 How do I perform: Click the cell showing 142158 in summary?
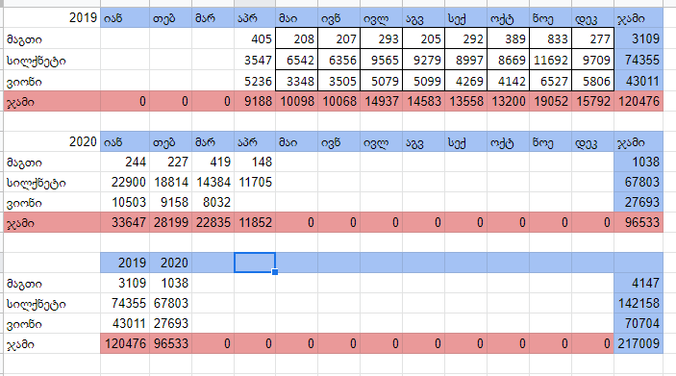click(638, 303)
